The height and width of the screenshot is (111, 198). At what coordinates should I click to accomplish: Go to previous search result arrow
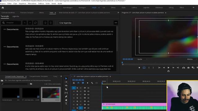pos(25,23)
